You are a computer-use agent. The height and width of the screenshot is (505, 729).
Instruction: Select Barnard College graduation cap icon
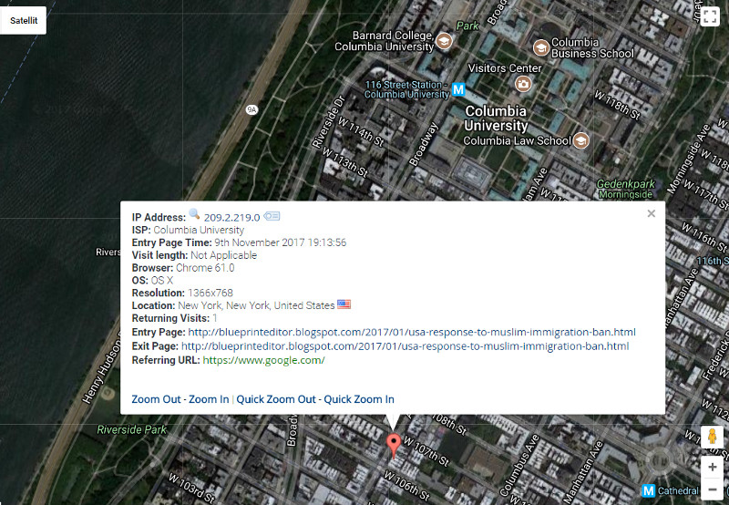444,41
